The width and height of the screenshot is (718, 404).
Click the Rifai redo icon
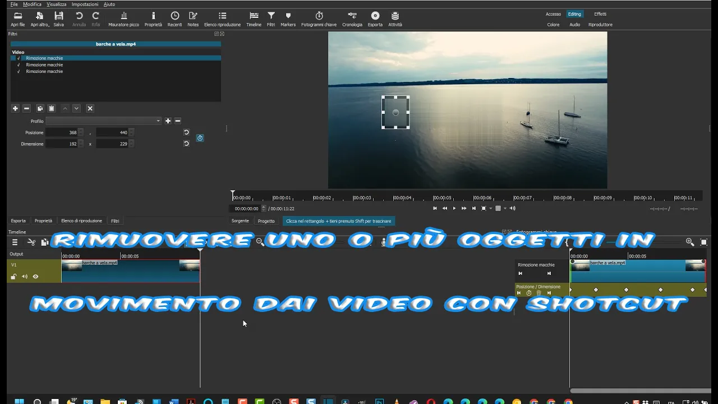96,19
